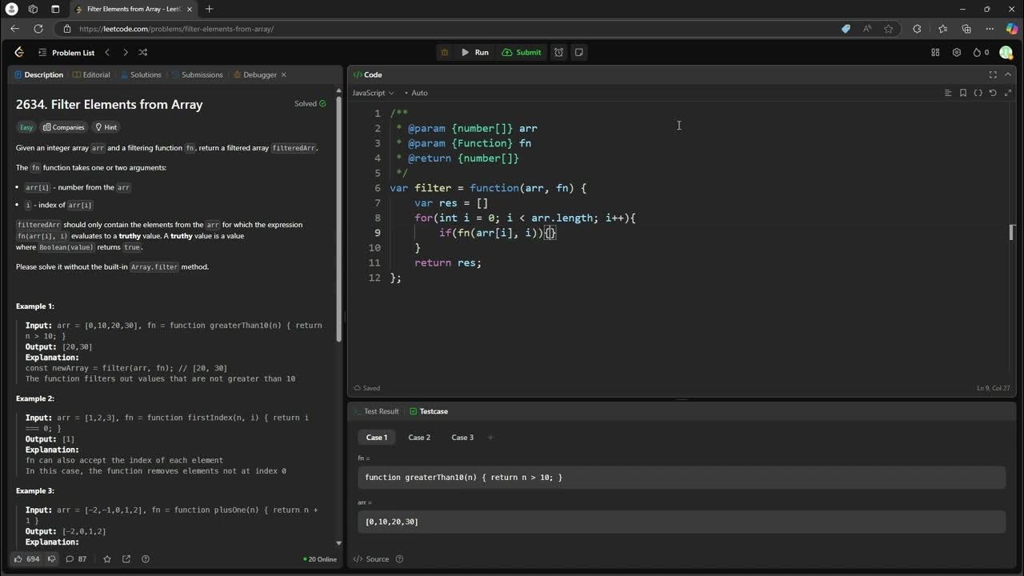Run the code
The width and height of the screenshot is (1024, 576).
pyautogui.click(x=474, y=52)
